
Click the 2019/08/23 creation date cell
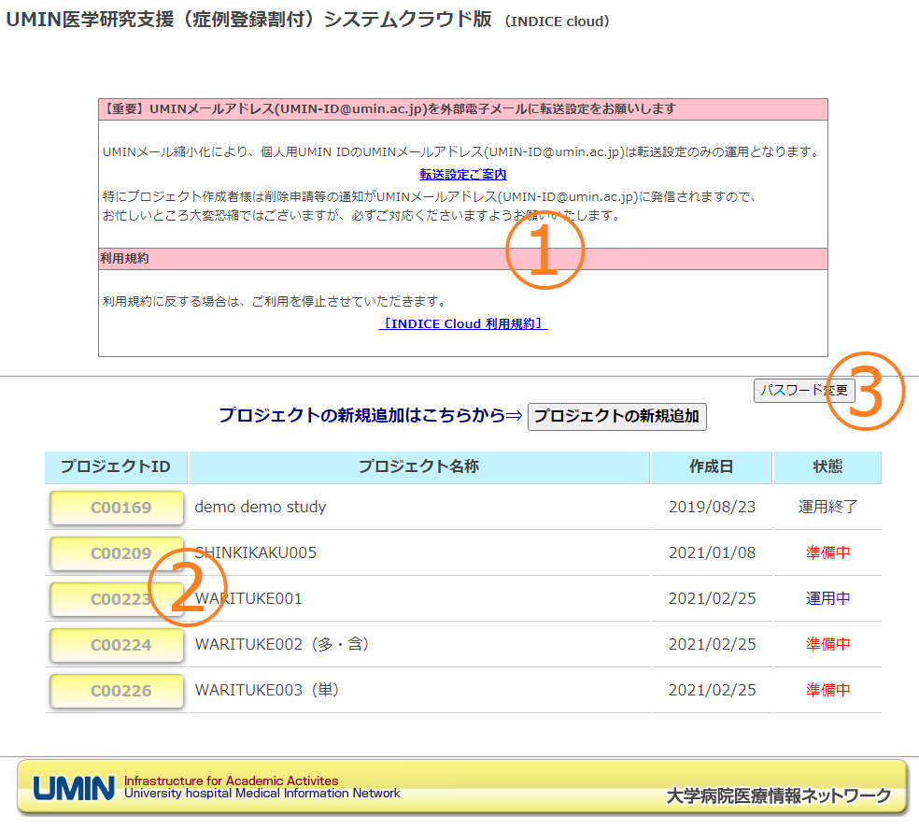pos(712,508)
